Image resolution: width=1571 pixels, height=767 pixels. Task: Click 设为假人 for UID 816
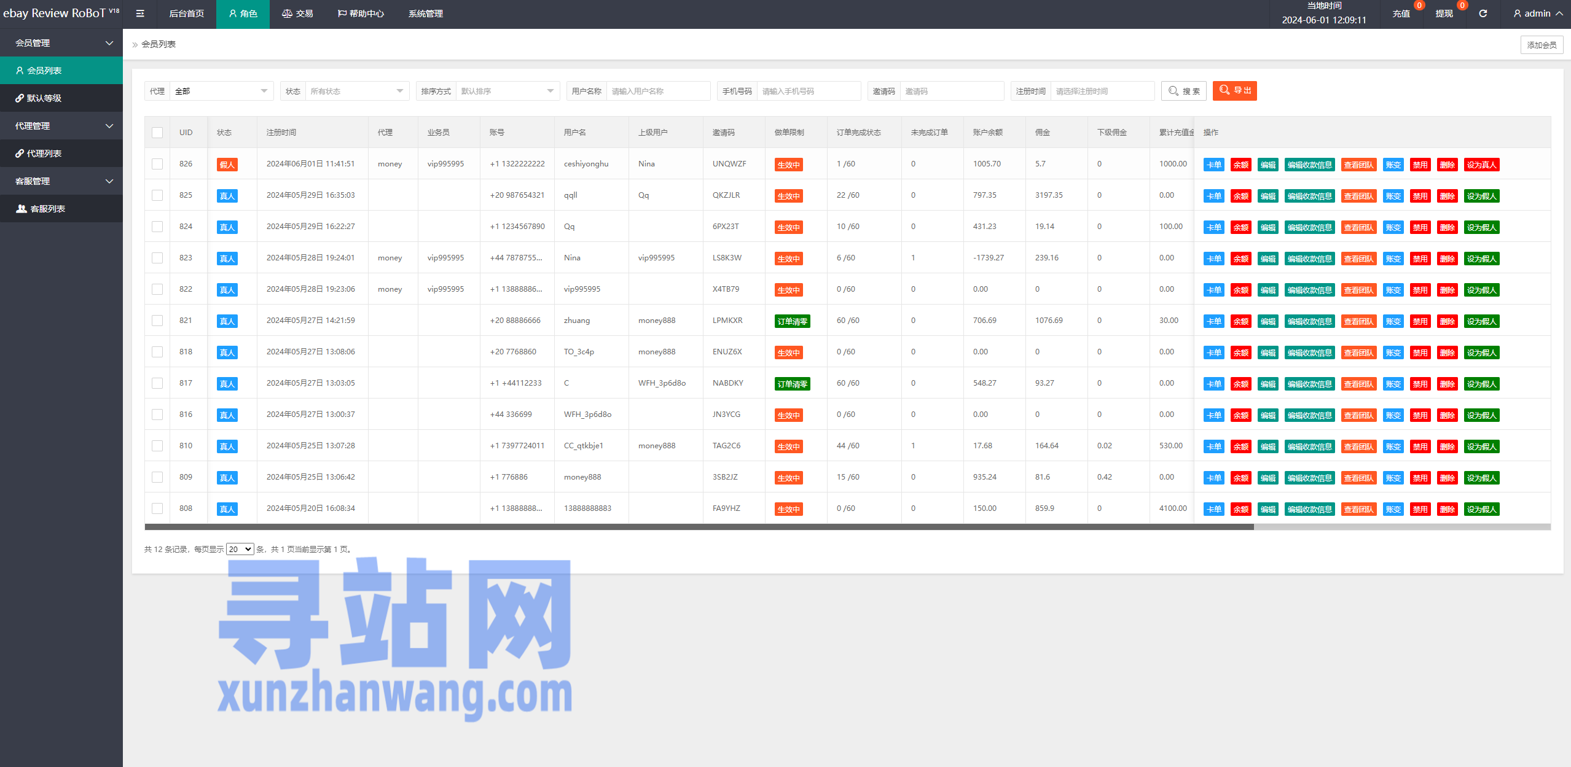[x=1482, y=415]
